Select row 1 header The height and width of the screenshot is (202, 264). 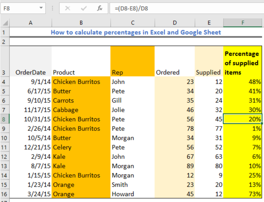point(5,32)
